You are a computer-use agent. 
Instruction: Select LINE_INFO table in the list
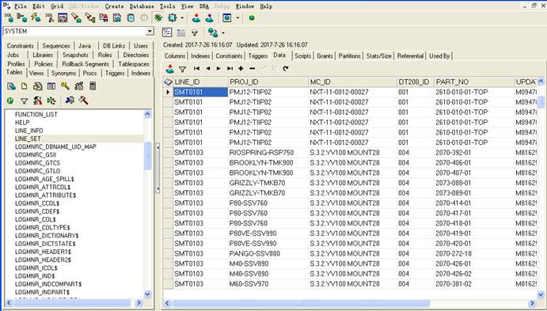[x=29, y=131]
